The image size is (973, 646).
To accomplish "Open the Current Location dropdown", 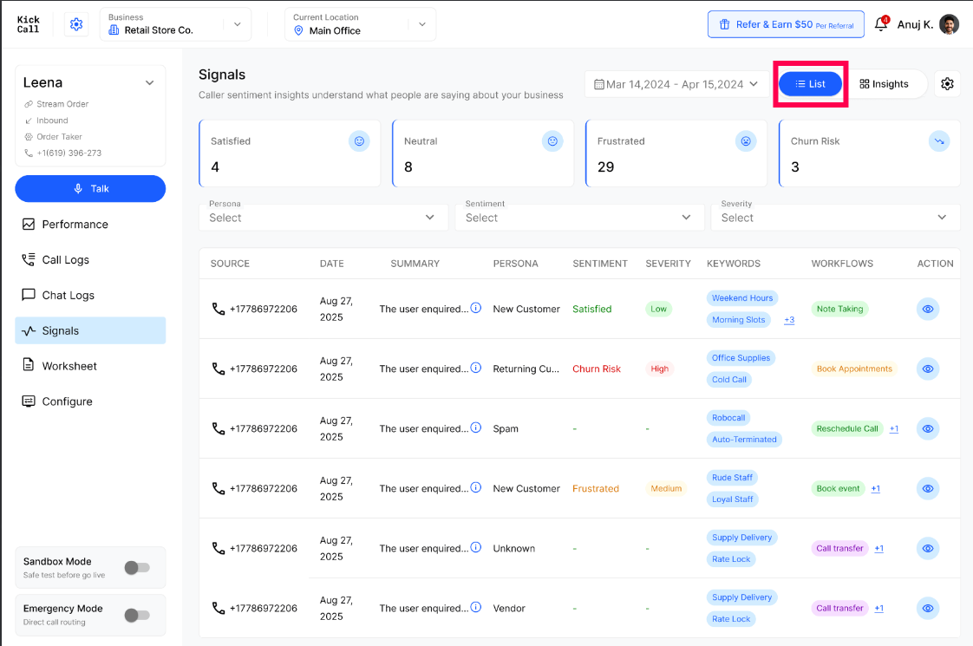I will pyautogui.click(x=361, y=24).
